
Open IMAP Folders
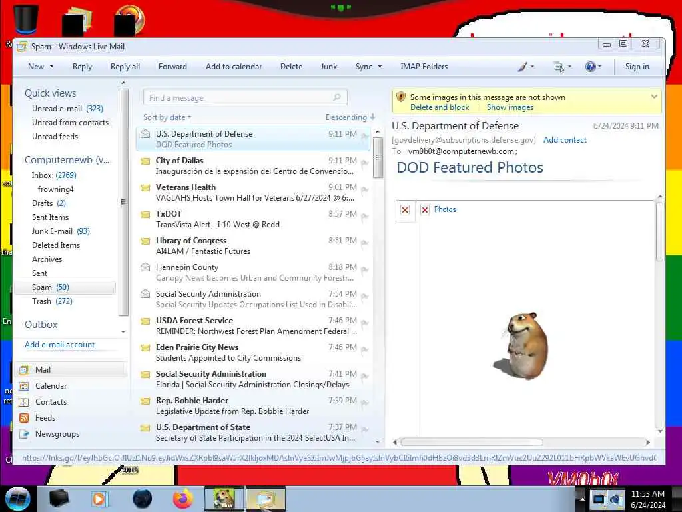424,67
